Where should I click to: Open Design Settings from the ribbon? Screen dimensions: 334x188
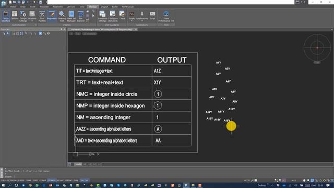23,16
